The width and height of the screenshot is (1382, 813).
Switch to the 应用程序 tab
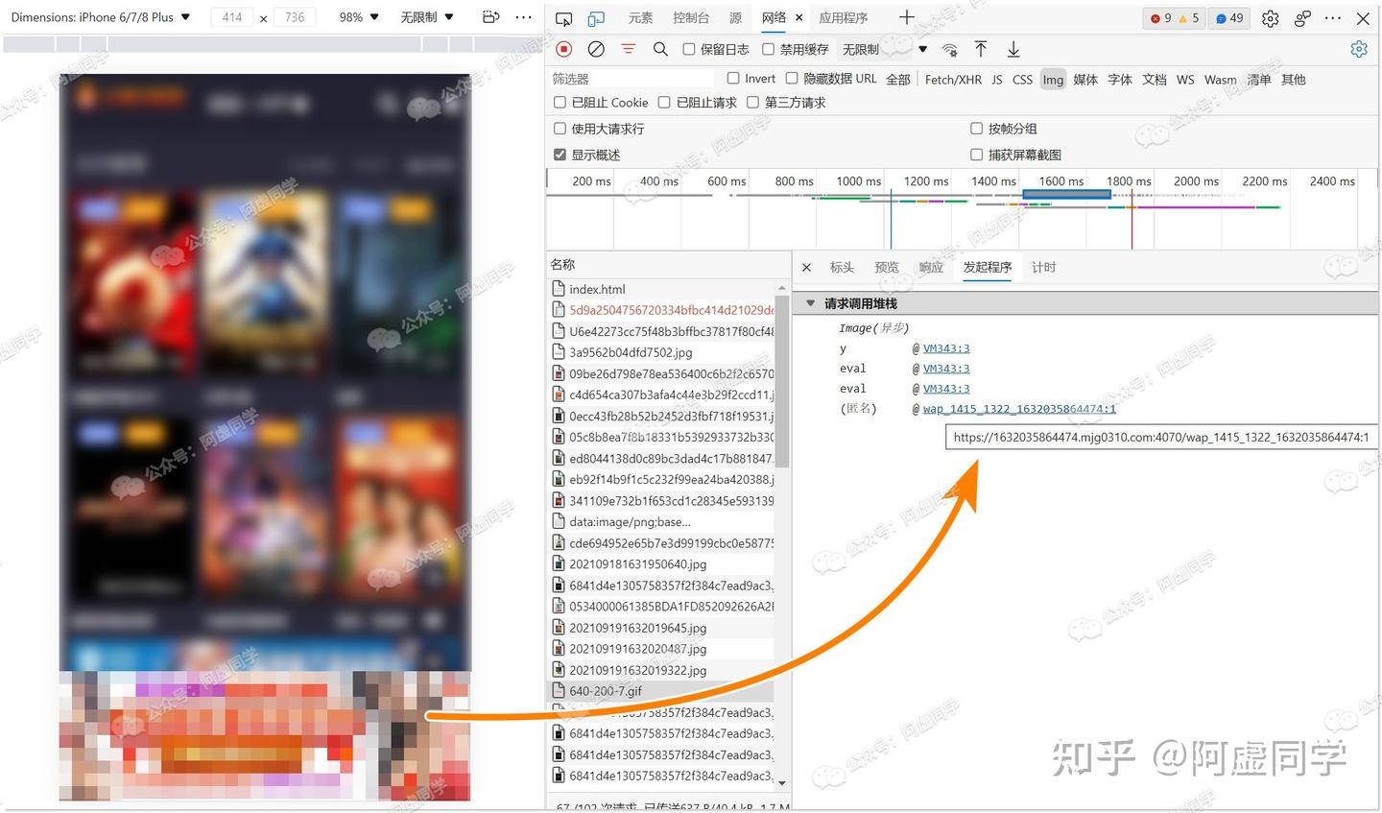point(844,18)
